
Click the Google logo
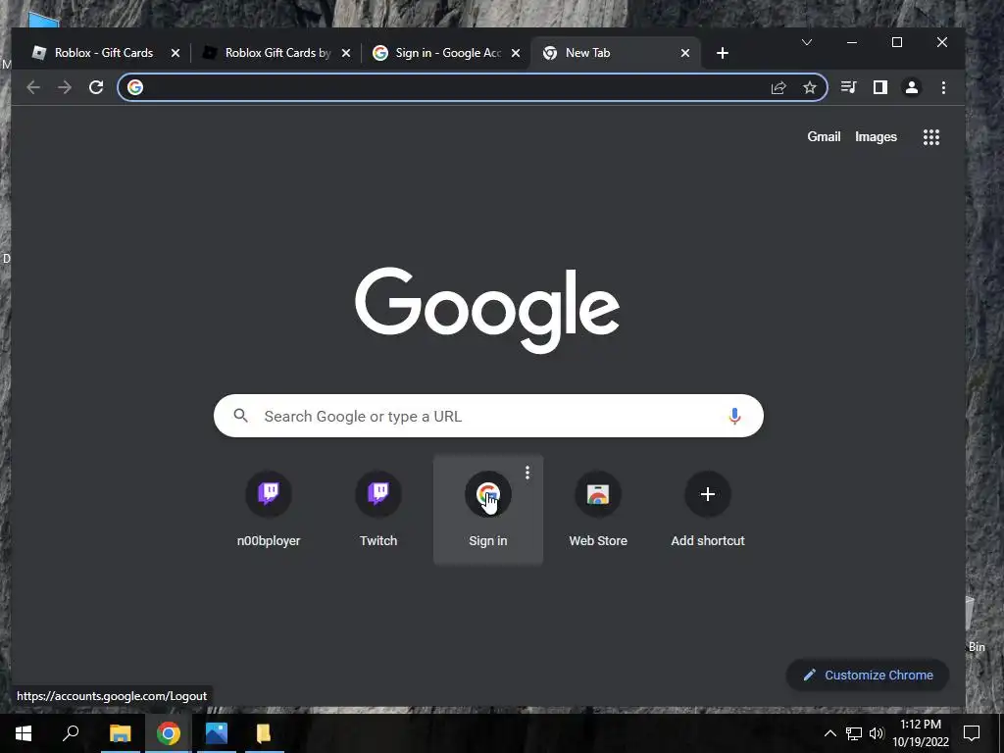coord(487,310)
